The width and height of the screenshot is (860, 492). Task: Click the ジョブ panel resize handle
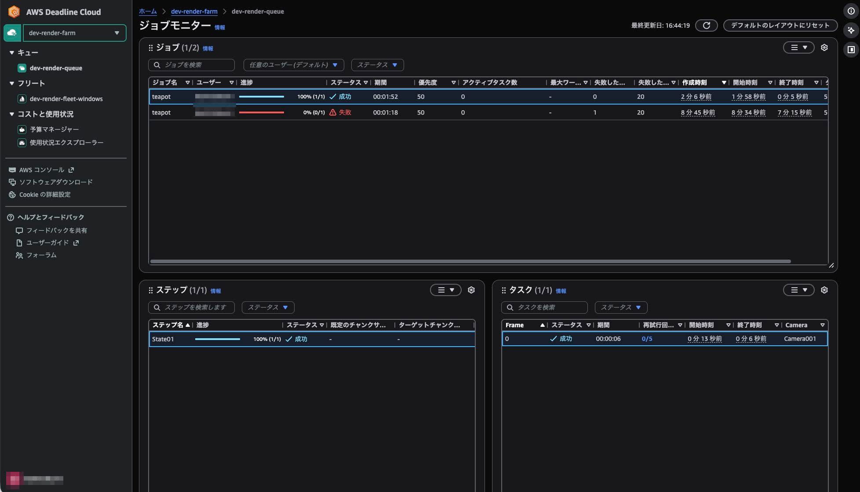click(831, 265)
